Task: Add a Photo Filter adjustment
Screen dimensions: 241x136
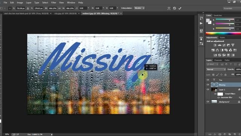Action: pos(226,50)
